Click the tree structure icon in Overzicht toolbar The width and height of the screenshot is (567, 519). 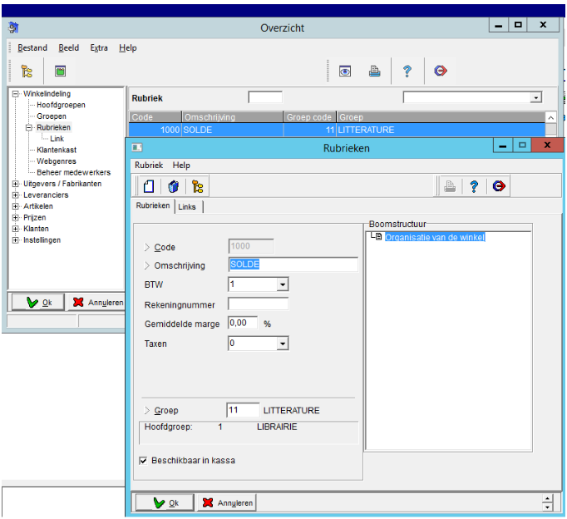pyautogui.click(x=27, y=71)
